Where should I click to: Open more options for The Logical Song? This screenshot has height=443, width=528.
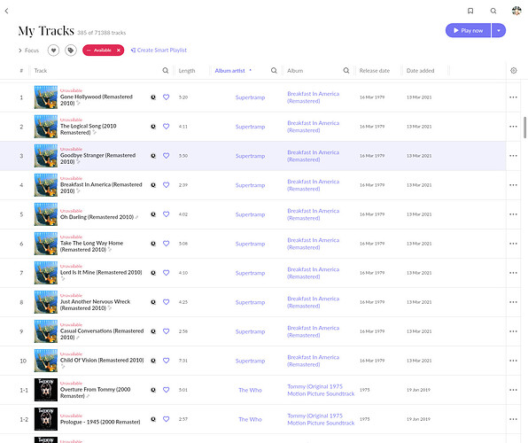click(513, 127)
